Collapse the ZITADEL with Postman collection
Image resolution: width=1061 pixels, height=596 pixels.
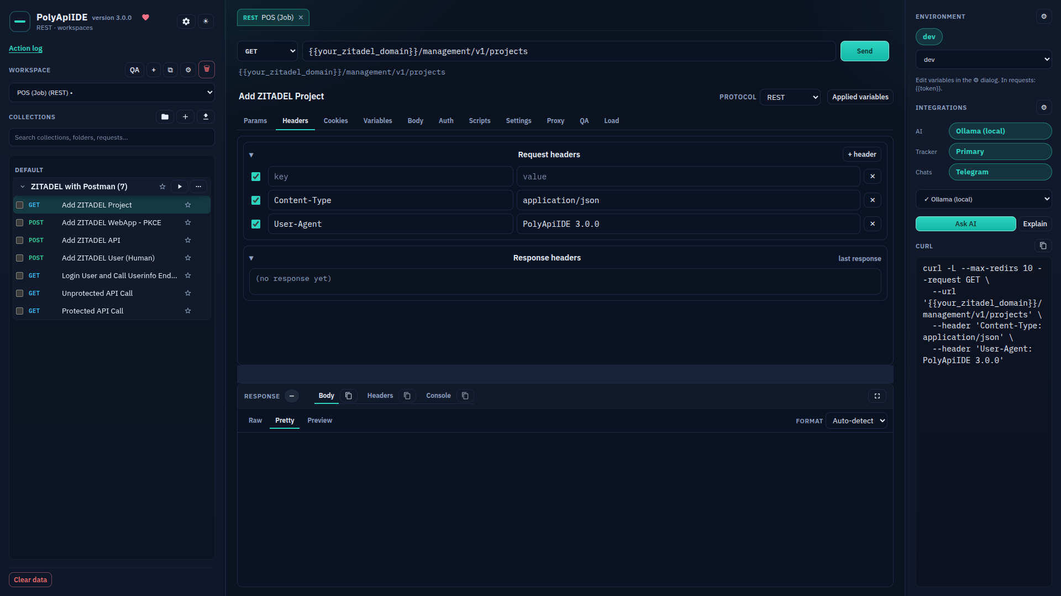(x=23, y=187)
